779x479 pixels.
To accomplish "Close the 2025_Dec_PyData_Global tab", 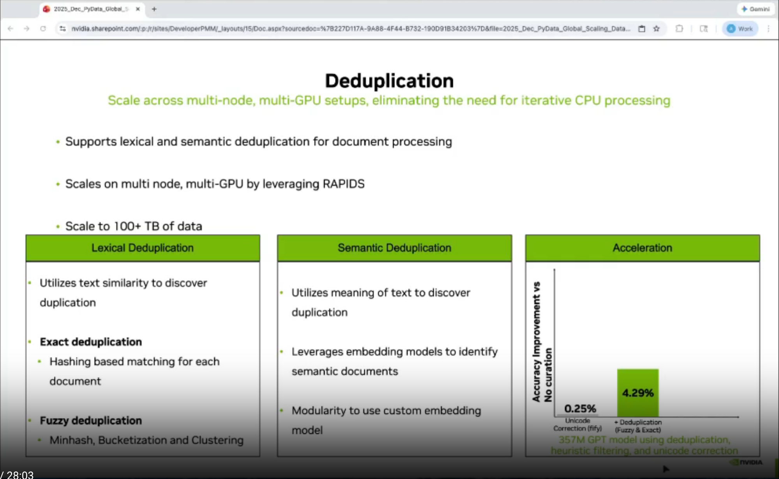I will click(x=138, y=9).
